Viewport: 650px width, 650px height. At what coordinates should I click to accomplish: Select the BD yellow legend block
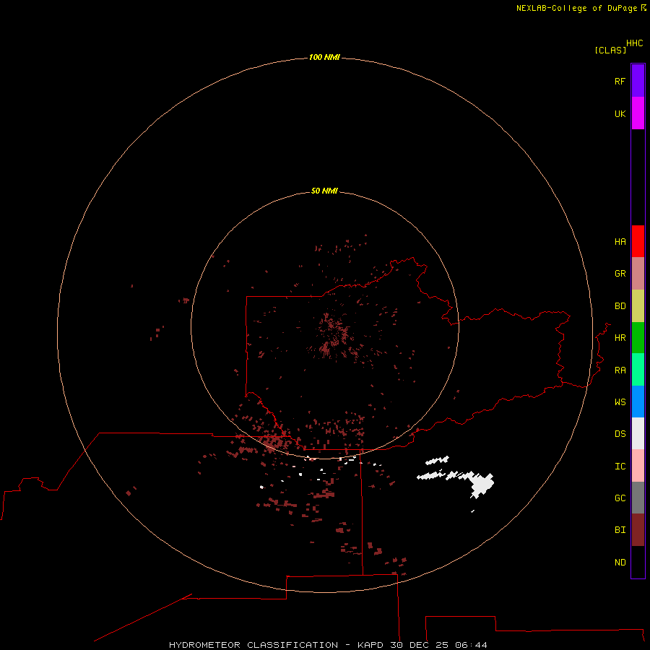[638, 306]
